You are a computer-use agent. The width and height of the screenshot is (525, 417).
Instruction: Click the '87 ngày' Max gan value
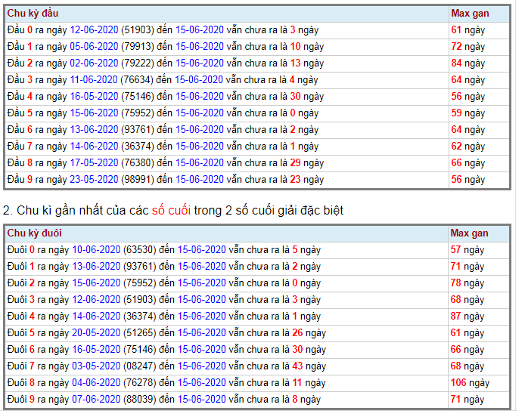pyautogui.click(x=468, y=317)
